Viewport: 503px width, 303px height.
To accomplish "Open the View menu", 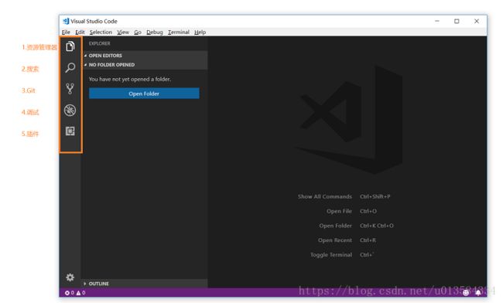I will [123, 32].
